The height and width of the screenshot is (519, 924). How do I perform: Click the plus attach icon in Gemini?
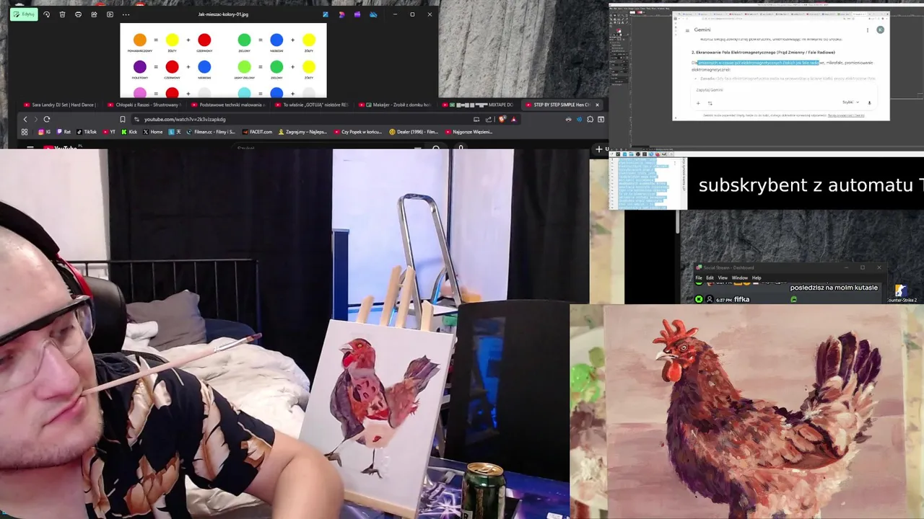click(x=698, y=102)
